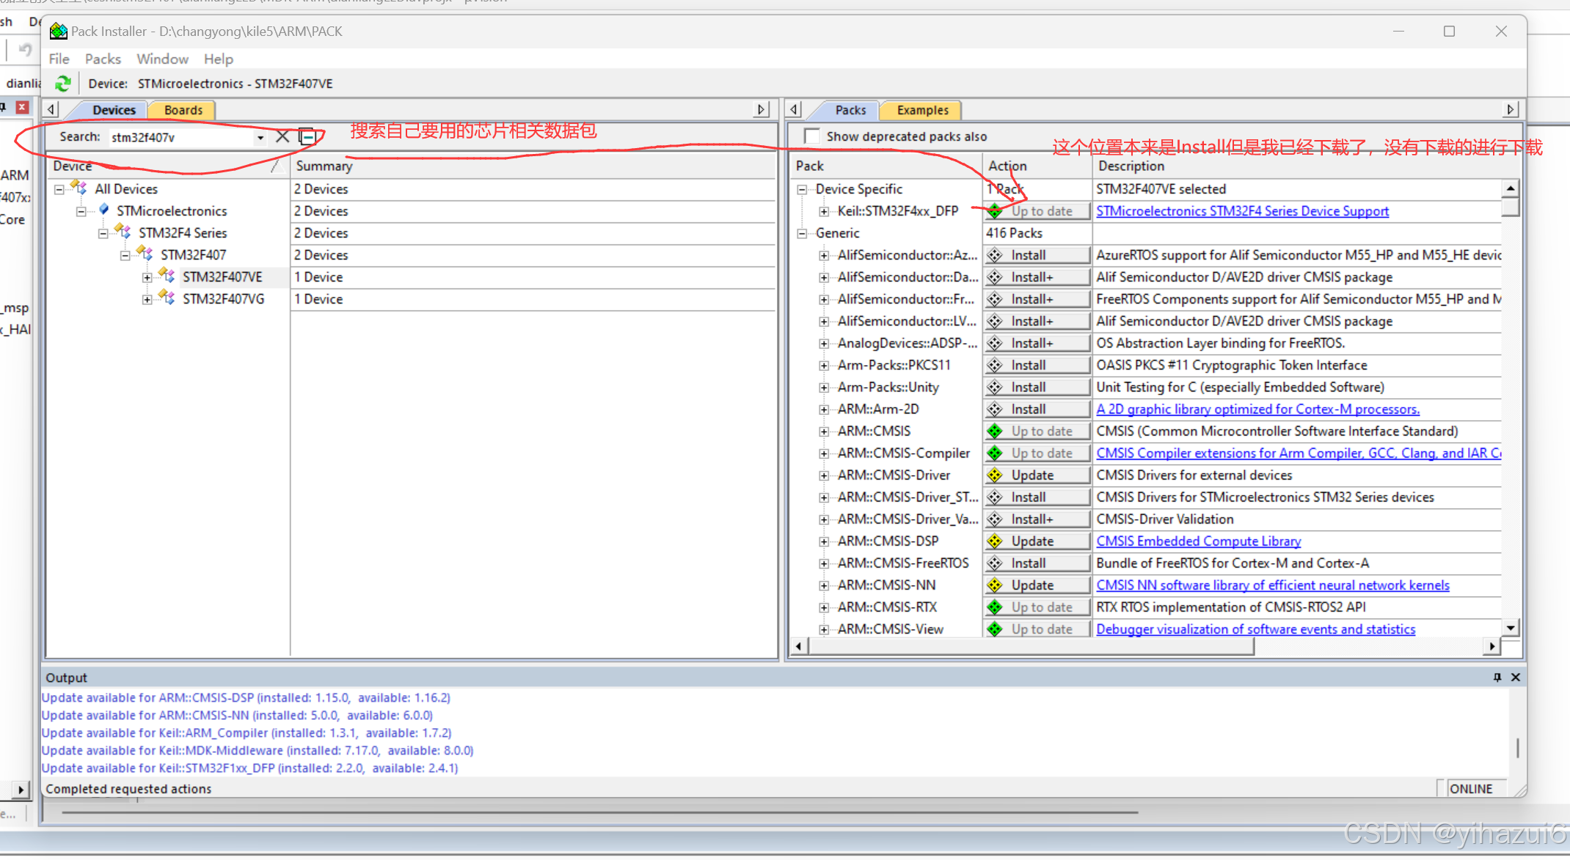Image resolution: width=1570 pixels, height=860 pixels.
Task: Update the ARM::CMSIS-NN pack
Action: [1037, 585]
